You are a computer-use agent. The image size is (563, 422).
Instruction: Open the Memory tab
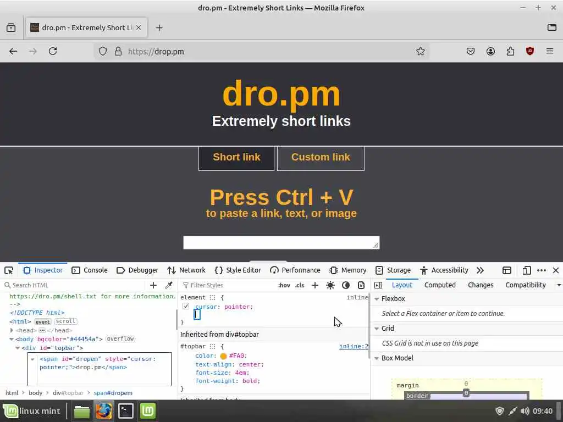348,270
